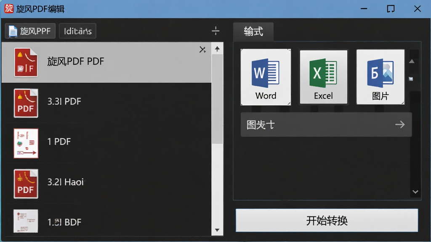431x242 pixels.
Task: Choose Excel as output format
Action: point(324,77)
